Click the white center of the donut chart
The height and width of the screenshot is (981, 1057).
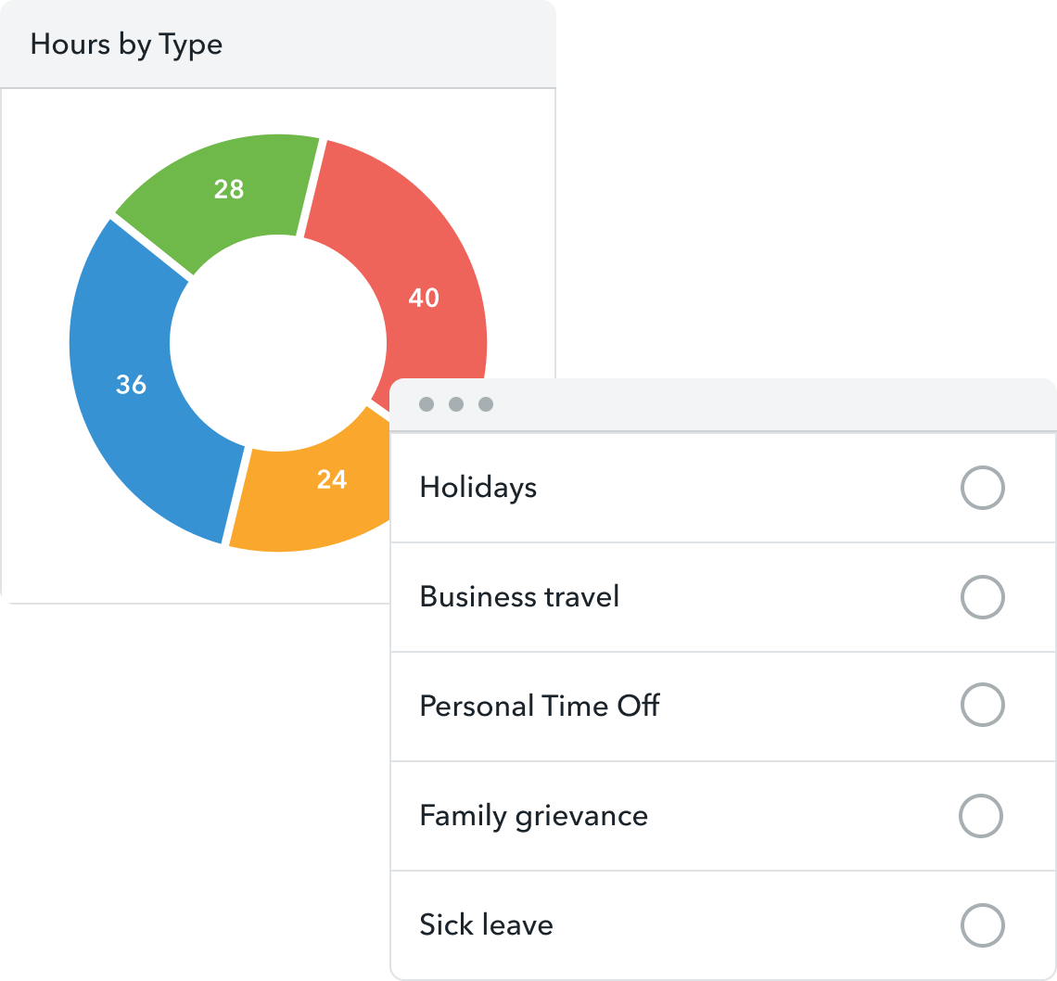tap(278, 343)
